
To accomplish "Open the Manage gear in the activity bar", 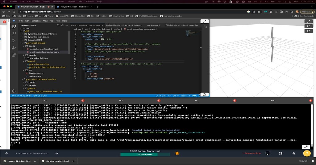I will tap(14, 91).
